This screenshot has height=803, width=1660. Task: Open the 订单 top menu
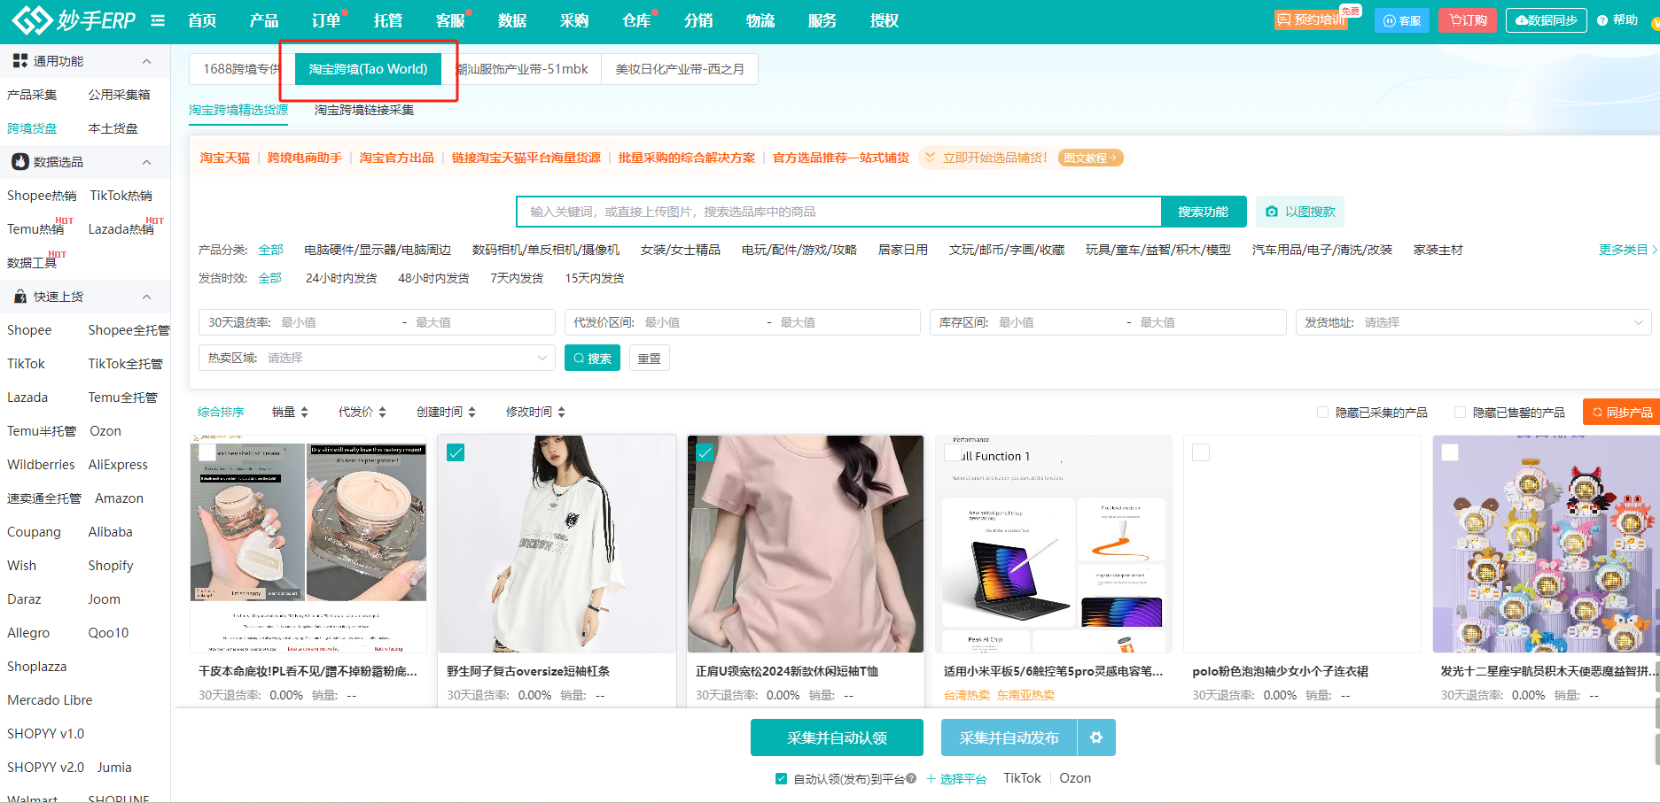pyautogui.click(x=326, y=20)
